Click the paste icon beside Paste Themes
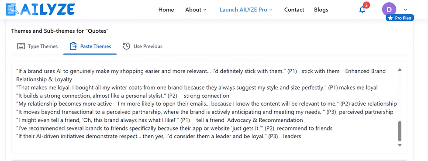 point(73,46)
